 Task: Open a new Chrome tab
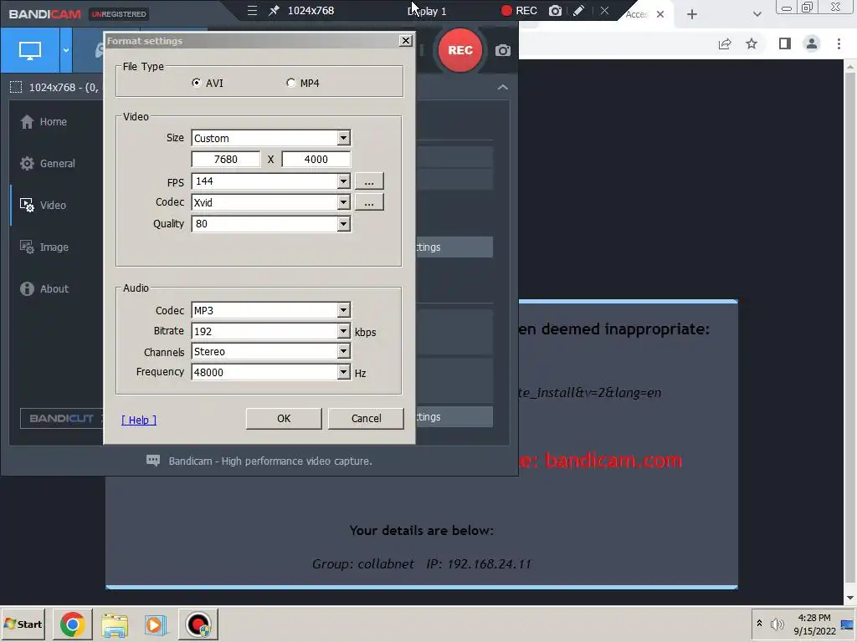pyautogui.click(x=692, y=14)
